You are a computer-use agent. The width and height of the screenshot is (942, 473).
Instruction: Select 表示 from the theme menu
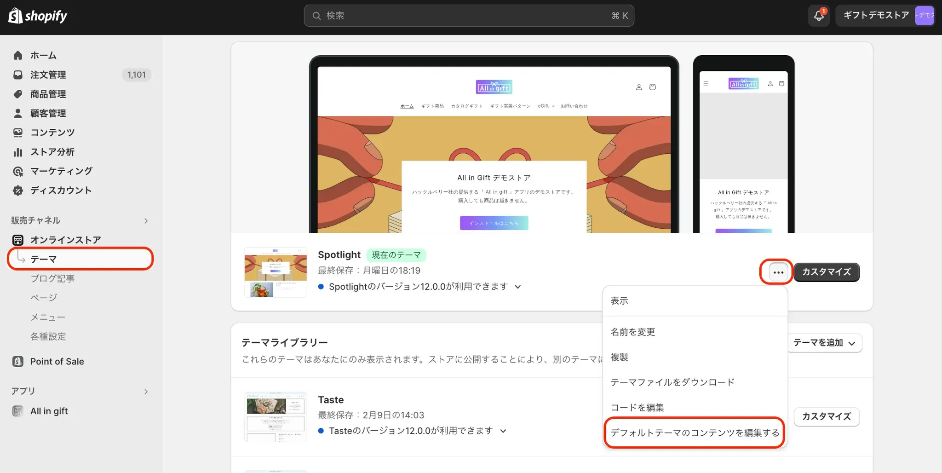point(695,301)
